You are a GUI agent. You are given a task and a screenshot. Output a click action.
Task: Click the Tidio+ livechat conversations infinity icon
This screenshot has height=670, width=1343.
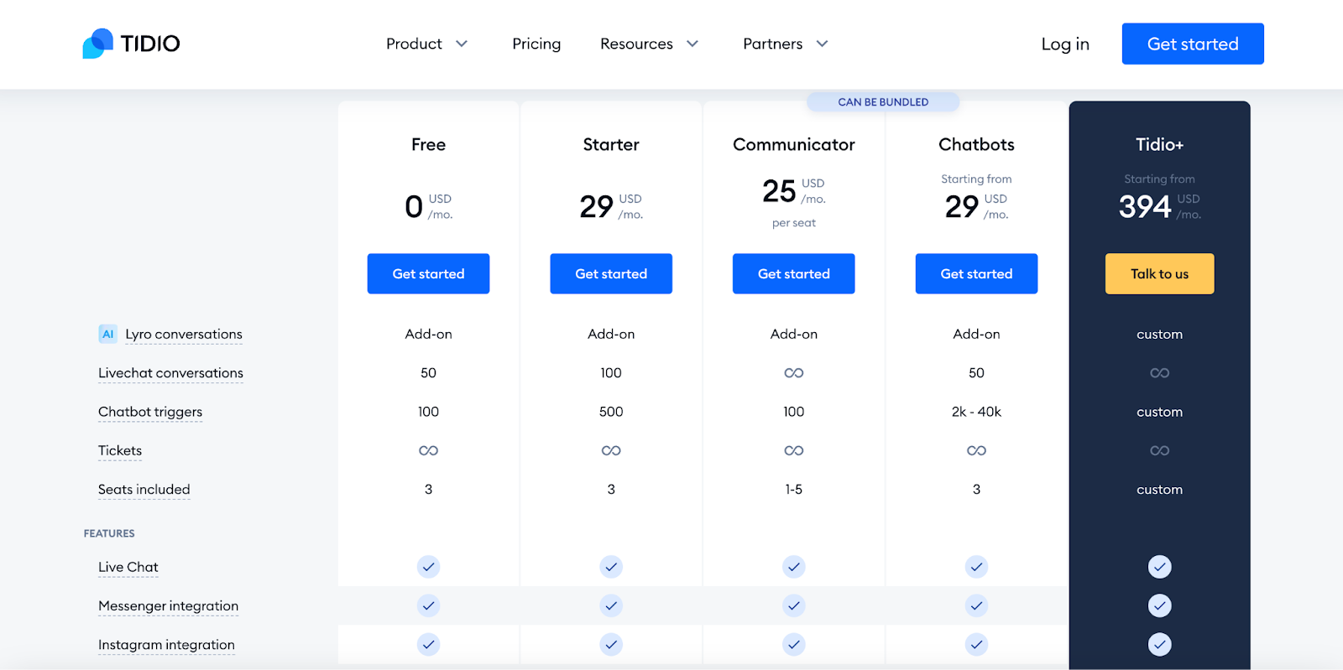click(1159, 373)
